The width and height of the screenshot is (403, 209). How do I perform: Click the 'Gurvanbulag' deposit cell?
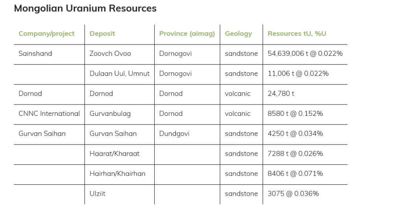pyautogui.click(x=110, y=114)
